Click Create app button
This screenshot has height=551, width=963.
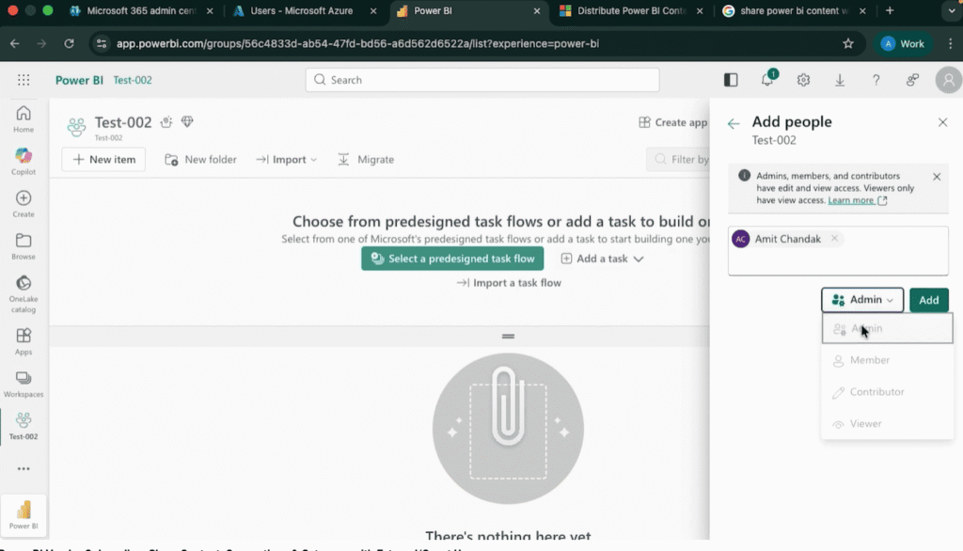[x=673, y=122]
